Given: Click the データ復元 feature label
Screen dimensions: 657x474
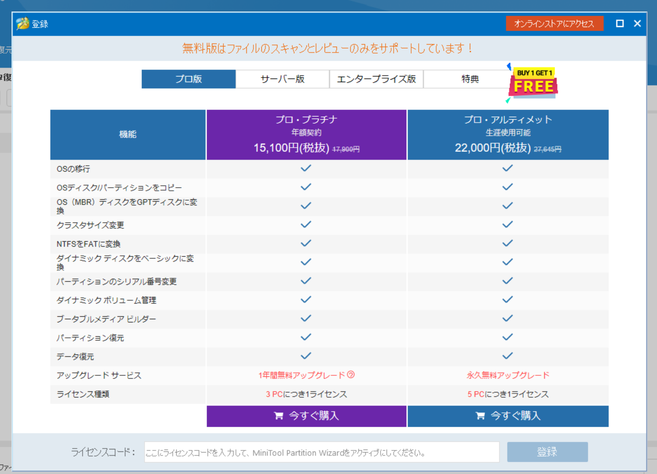Looking at the screenshot, I should pyautogui.click(x=75, y=357).
